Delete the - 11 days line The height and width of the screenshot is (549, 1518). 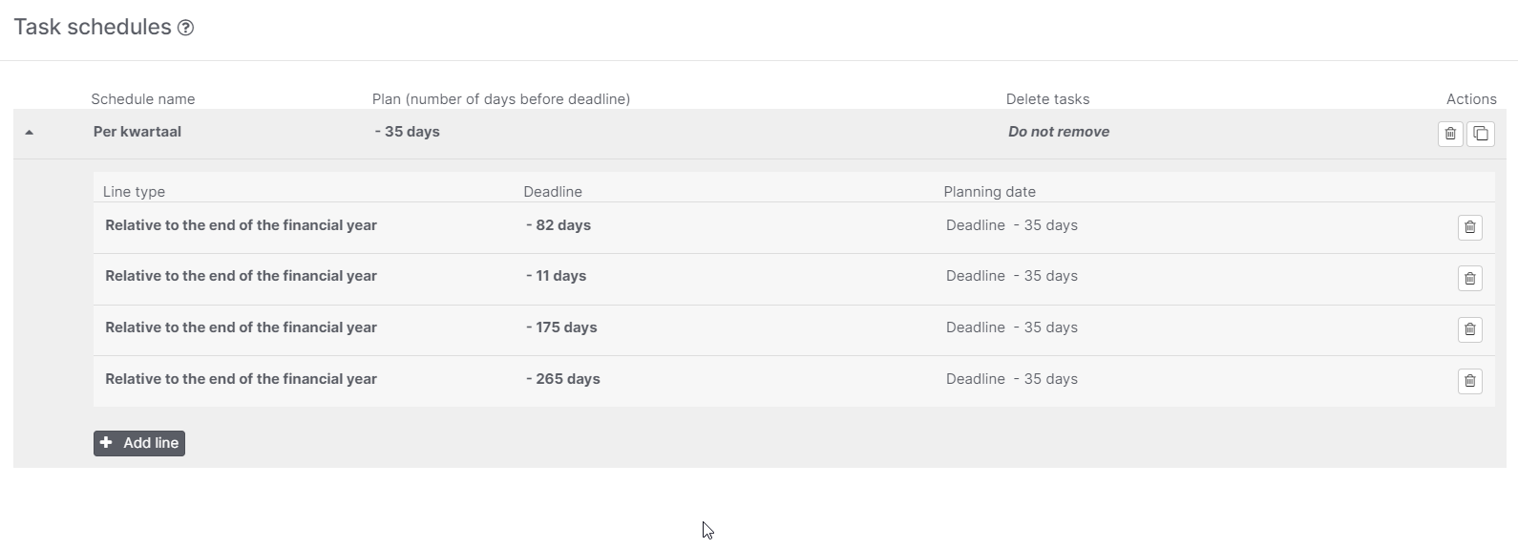tap(1470, 279)
